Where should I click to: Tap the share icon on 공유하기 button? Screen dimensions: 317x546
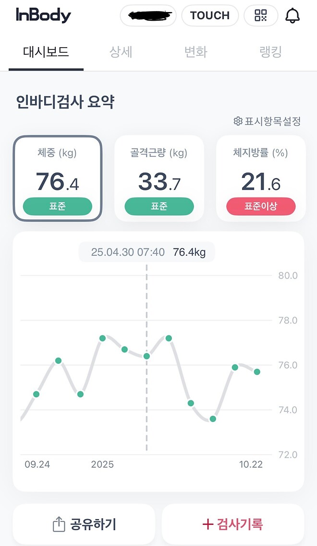[x=59, y=524]
